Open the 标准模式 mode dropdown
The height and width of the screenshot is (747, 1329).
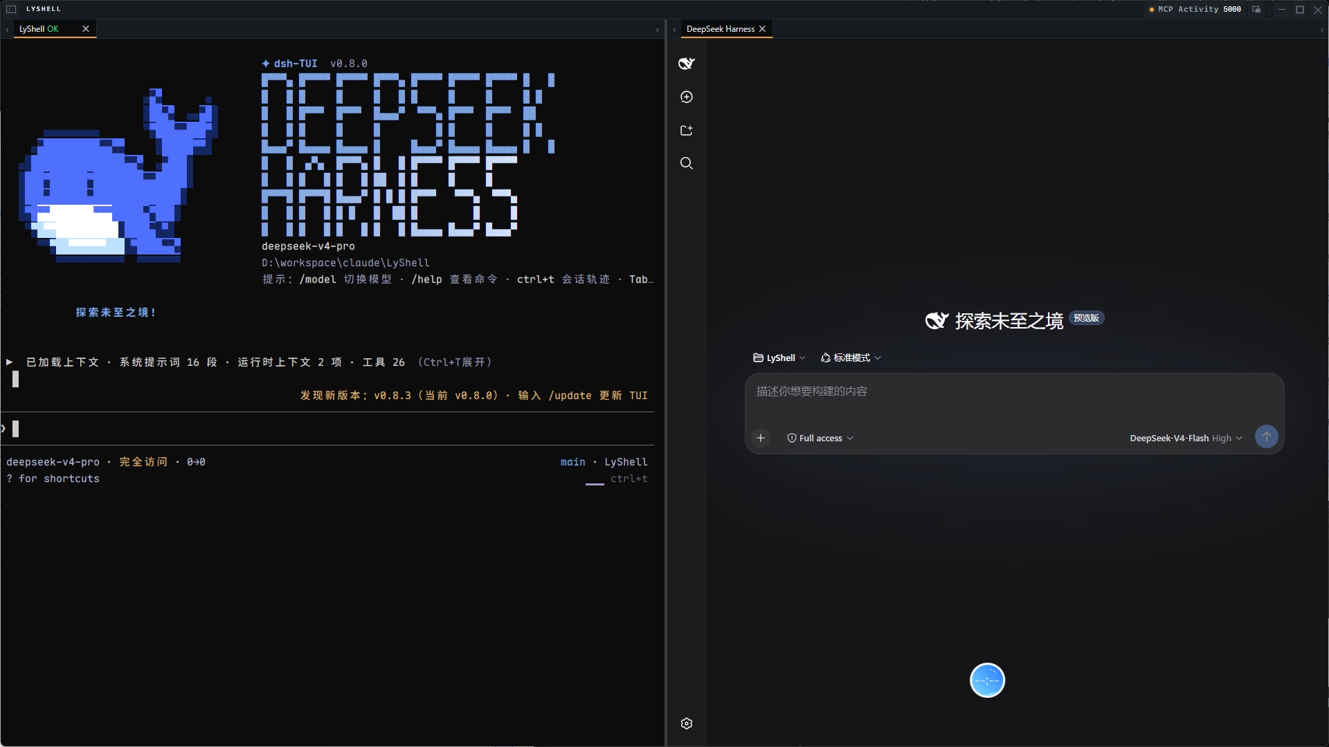coord(851,358)
